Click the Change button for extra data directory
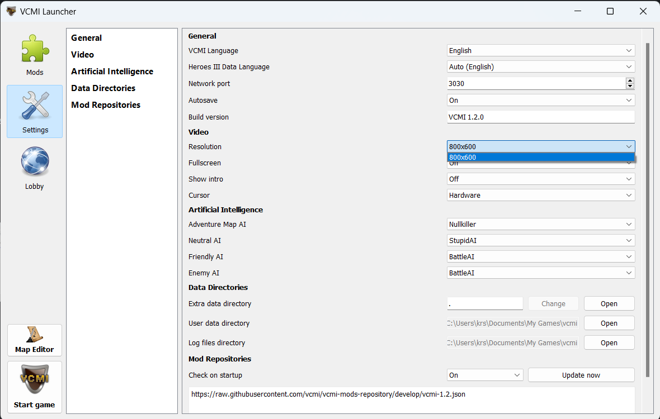Viewport: 660px width, 419px height. click(553, 303)
